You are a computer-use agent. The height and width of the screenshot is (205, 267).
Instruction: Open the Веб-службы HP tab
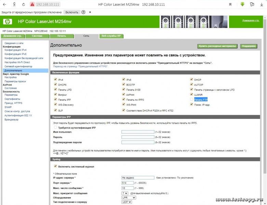(x=111, y=36)
